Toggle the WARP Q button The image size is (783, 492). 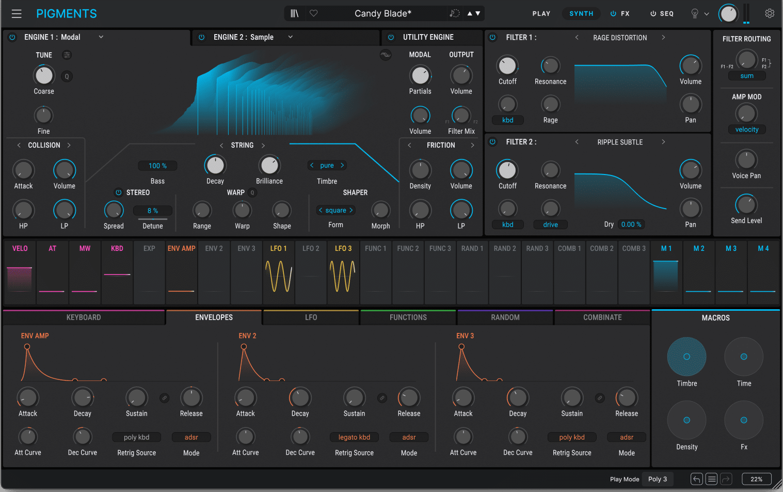[x=252, y=193]
